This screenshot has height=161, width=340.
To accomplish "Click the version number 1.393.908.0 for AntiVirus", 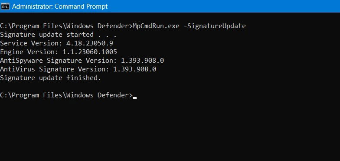I will [x=134, y=69].
